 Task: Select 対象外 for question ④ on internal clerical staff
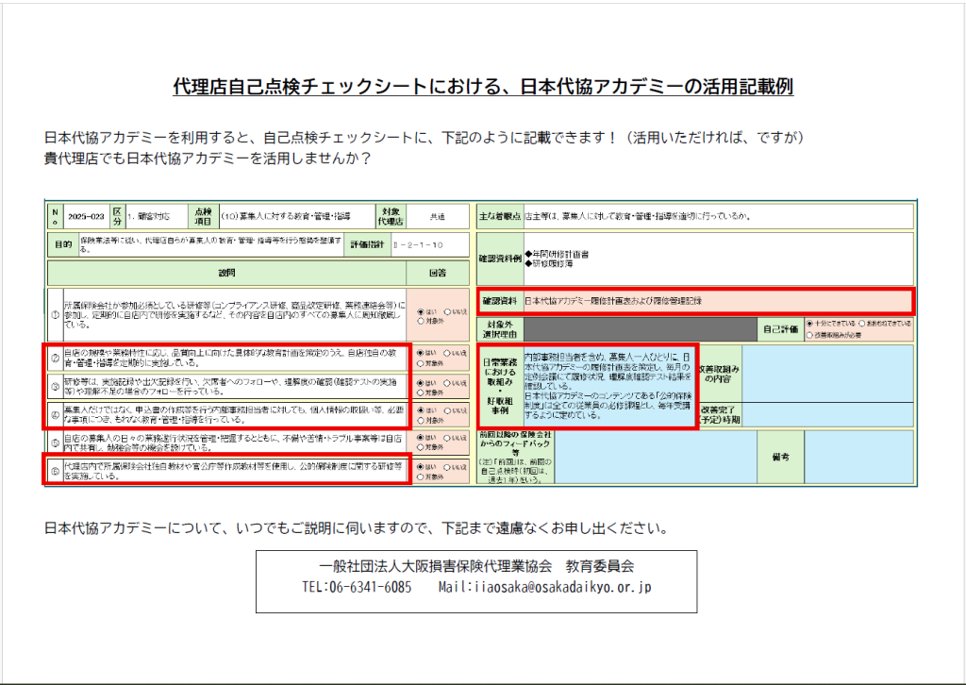tap(421, 420)
